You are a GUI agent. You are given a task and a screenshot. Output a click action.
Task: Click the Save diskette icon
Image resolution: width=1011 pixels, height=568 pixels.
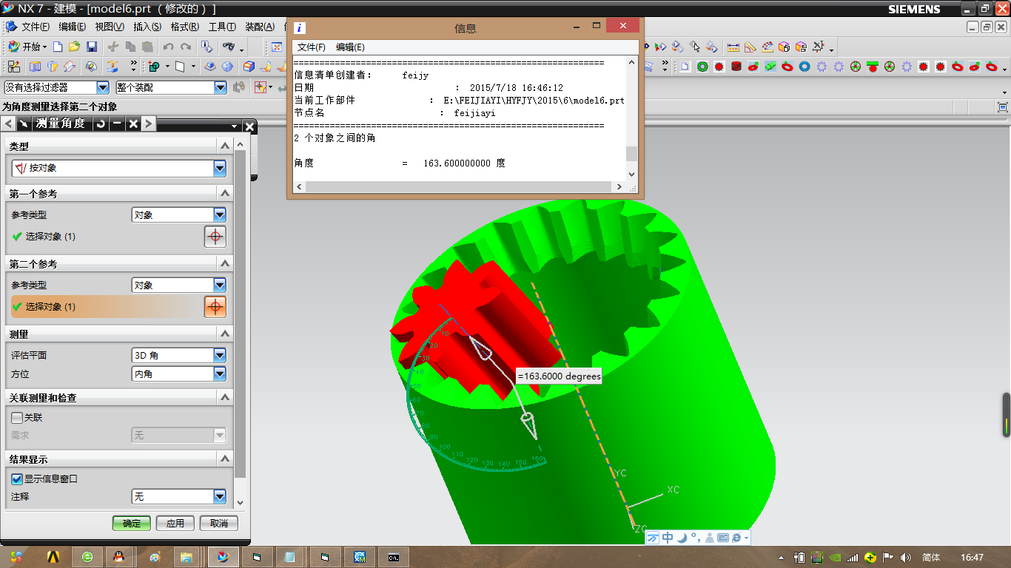click(x=92, y=47)
